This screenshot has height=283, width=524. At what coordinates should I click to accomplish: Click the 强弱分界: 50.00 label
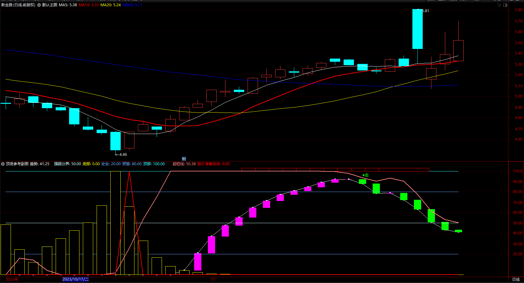point(67,164)
